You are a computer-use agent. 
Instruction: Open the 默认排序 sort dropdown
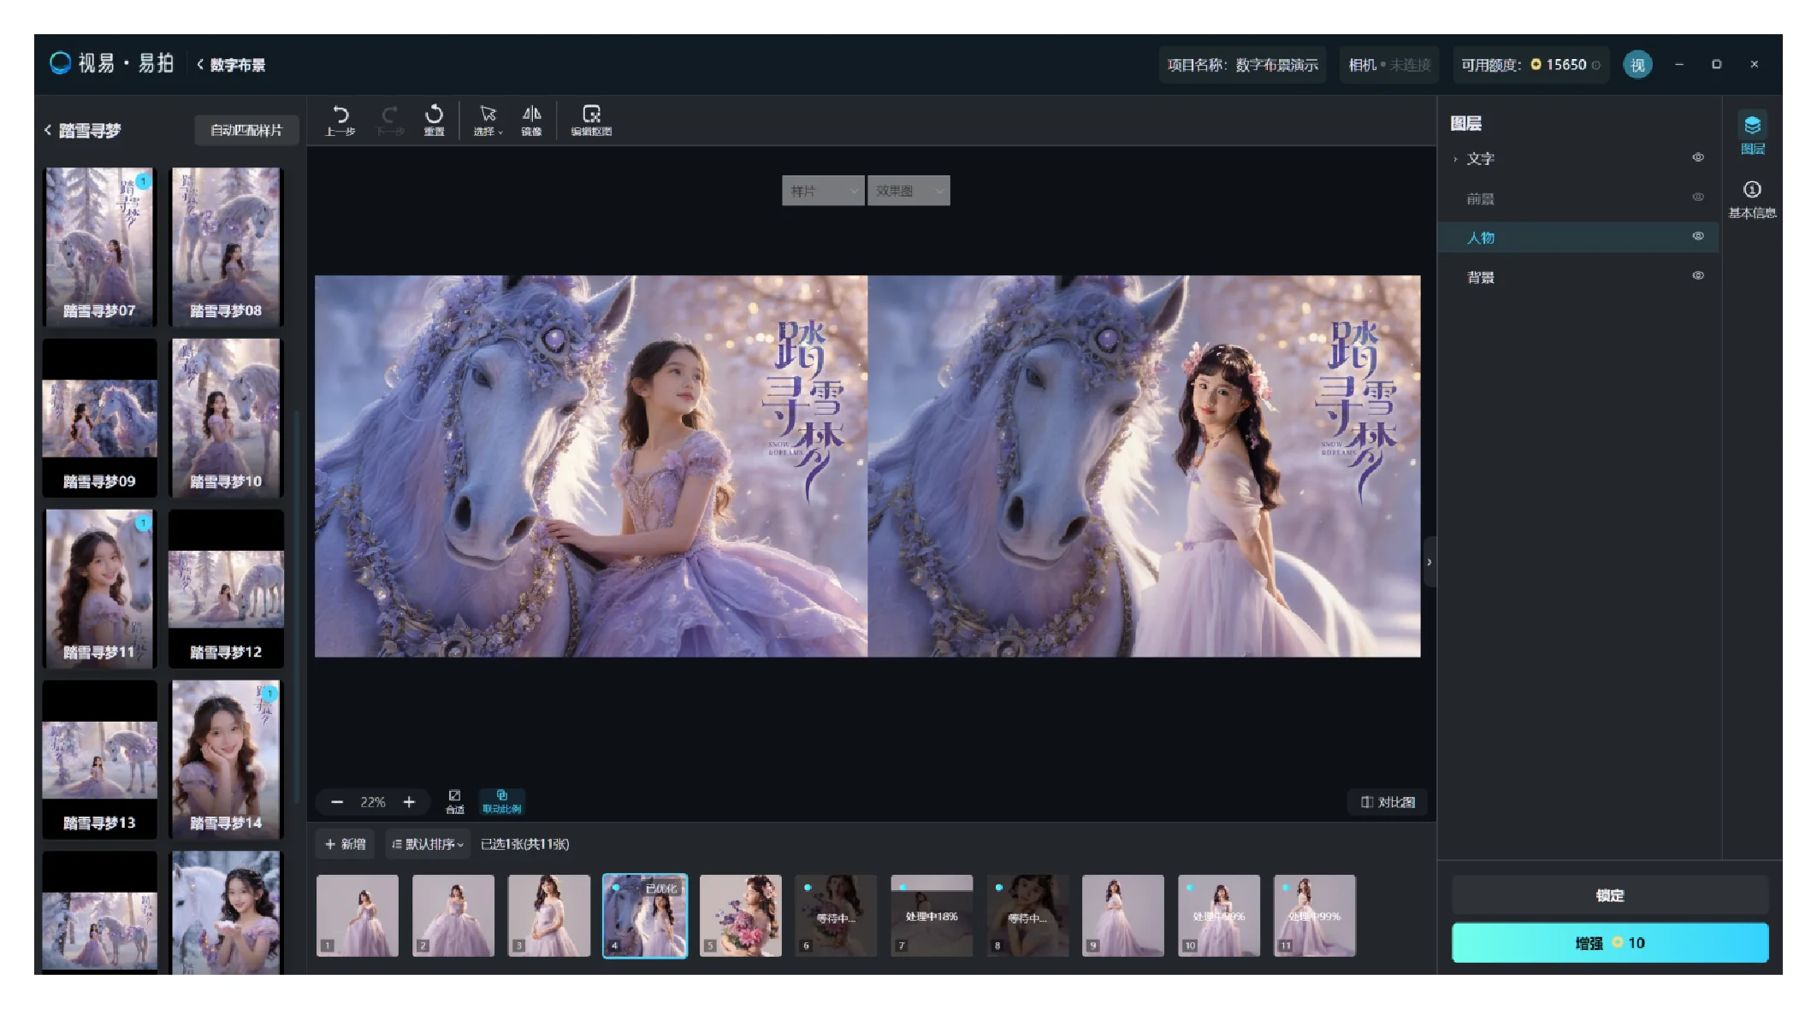click(427, 844)
